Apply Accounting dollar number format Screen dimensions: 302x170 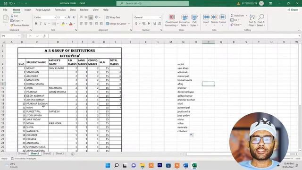(136, 24)
